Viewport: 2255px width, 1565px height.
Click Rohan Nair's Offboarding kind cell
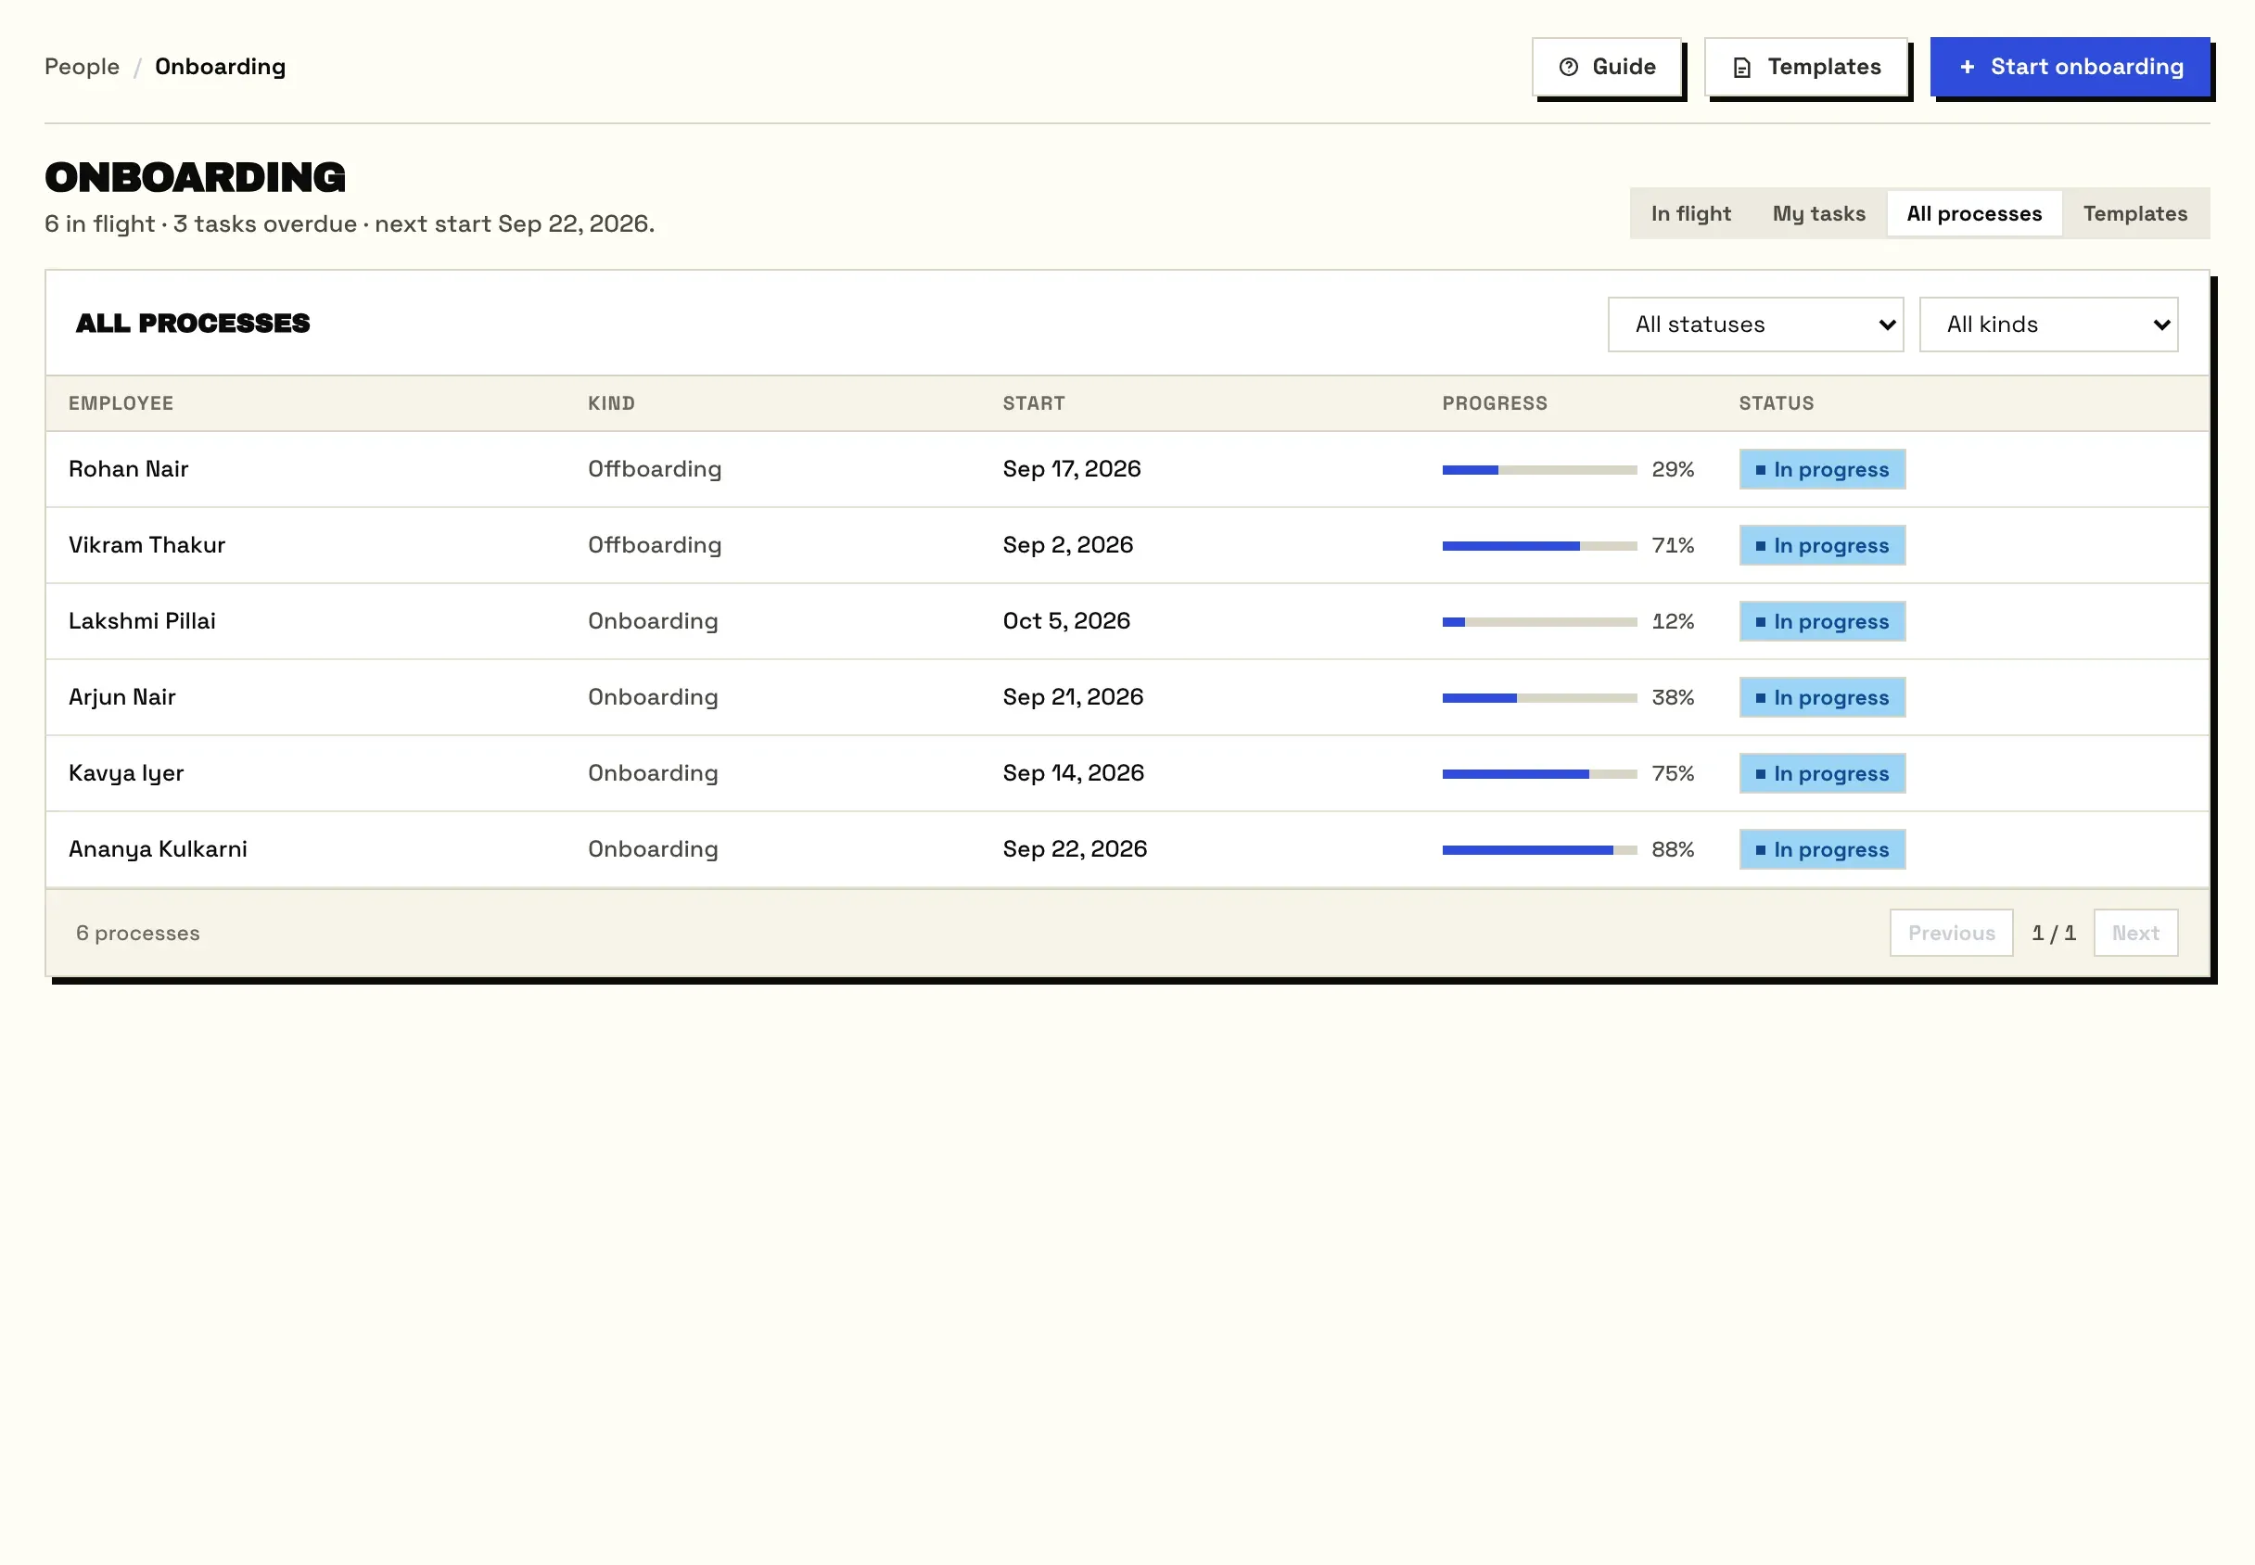[655, 470]
